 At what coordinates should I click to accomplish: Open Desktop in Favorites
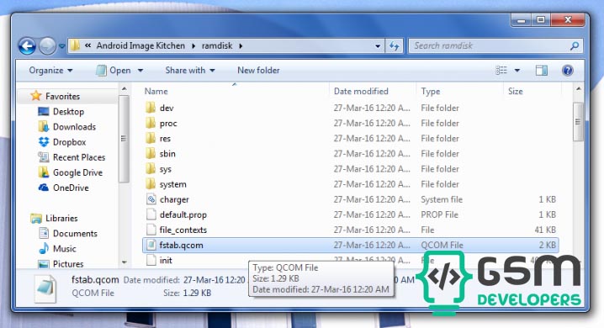[x=68, y=112]
